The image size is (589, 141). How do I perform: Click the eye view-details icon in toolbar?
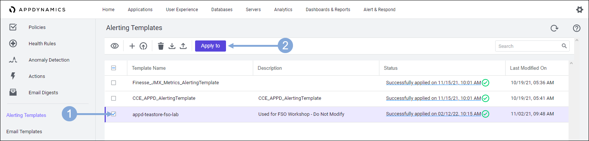pos(115,46)
